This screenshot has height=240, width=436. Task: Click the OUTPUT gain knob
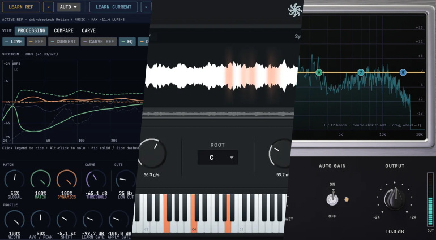[395, 198]
